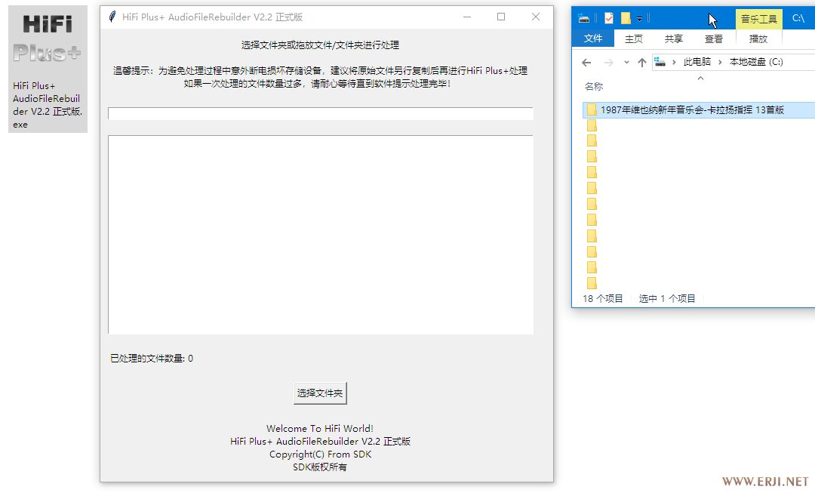The width and height of the screenshot is (815, 493).
Task: Open the 文件 menu in Explorer
Action: click(x=593, y=39)
